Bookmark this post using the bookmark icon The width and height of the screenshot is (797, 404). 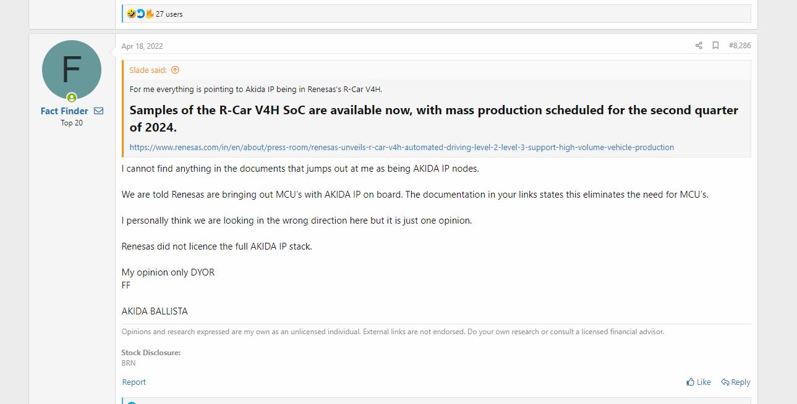(715, 46)
